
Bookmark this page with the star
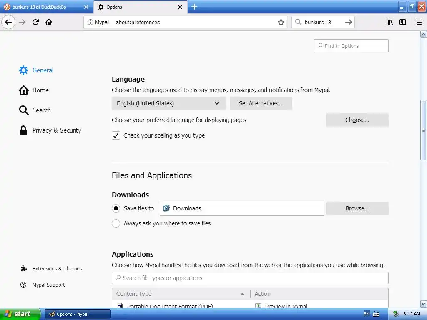[281, 22]
